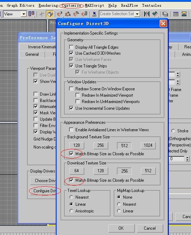The height and width of the screenshot is (235, 191).
Task: Enable Display All Triangle Edges checkbox
Action: point(71,47)
